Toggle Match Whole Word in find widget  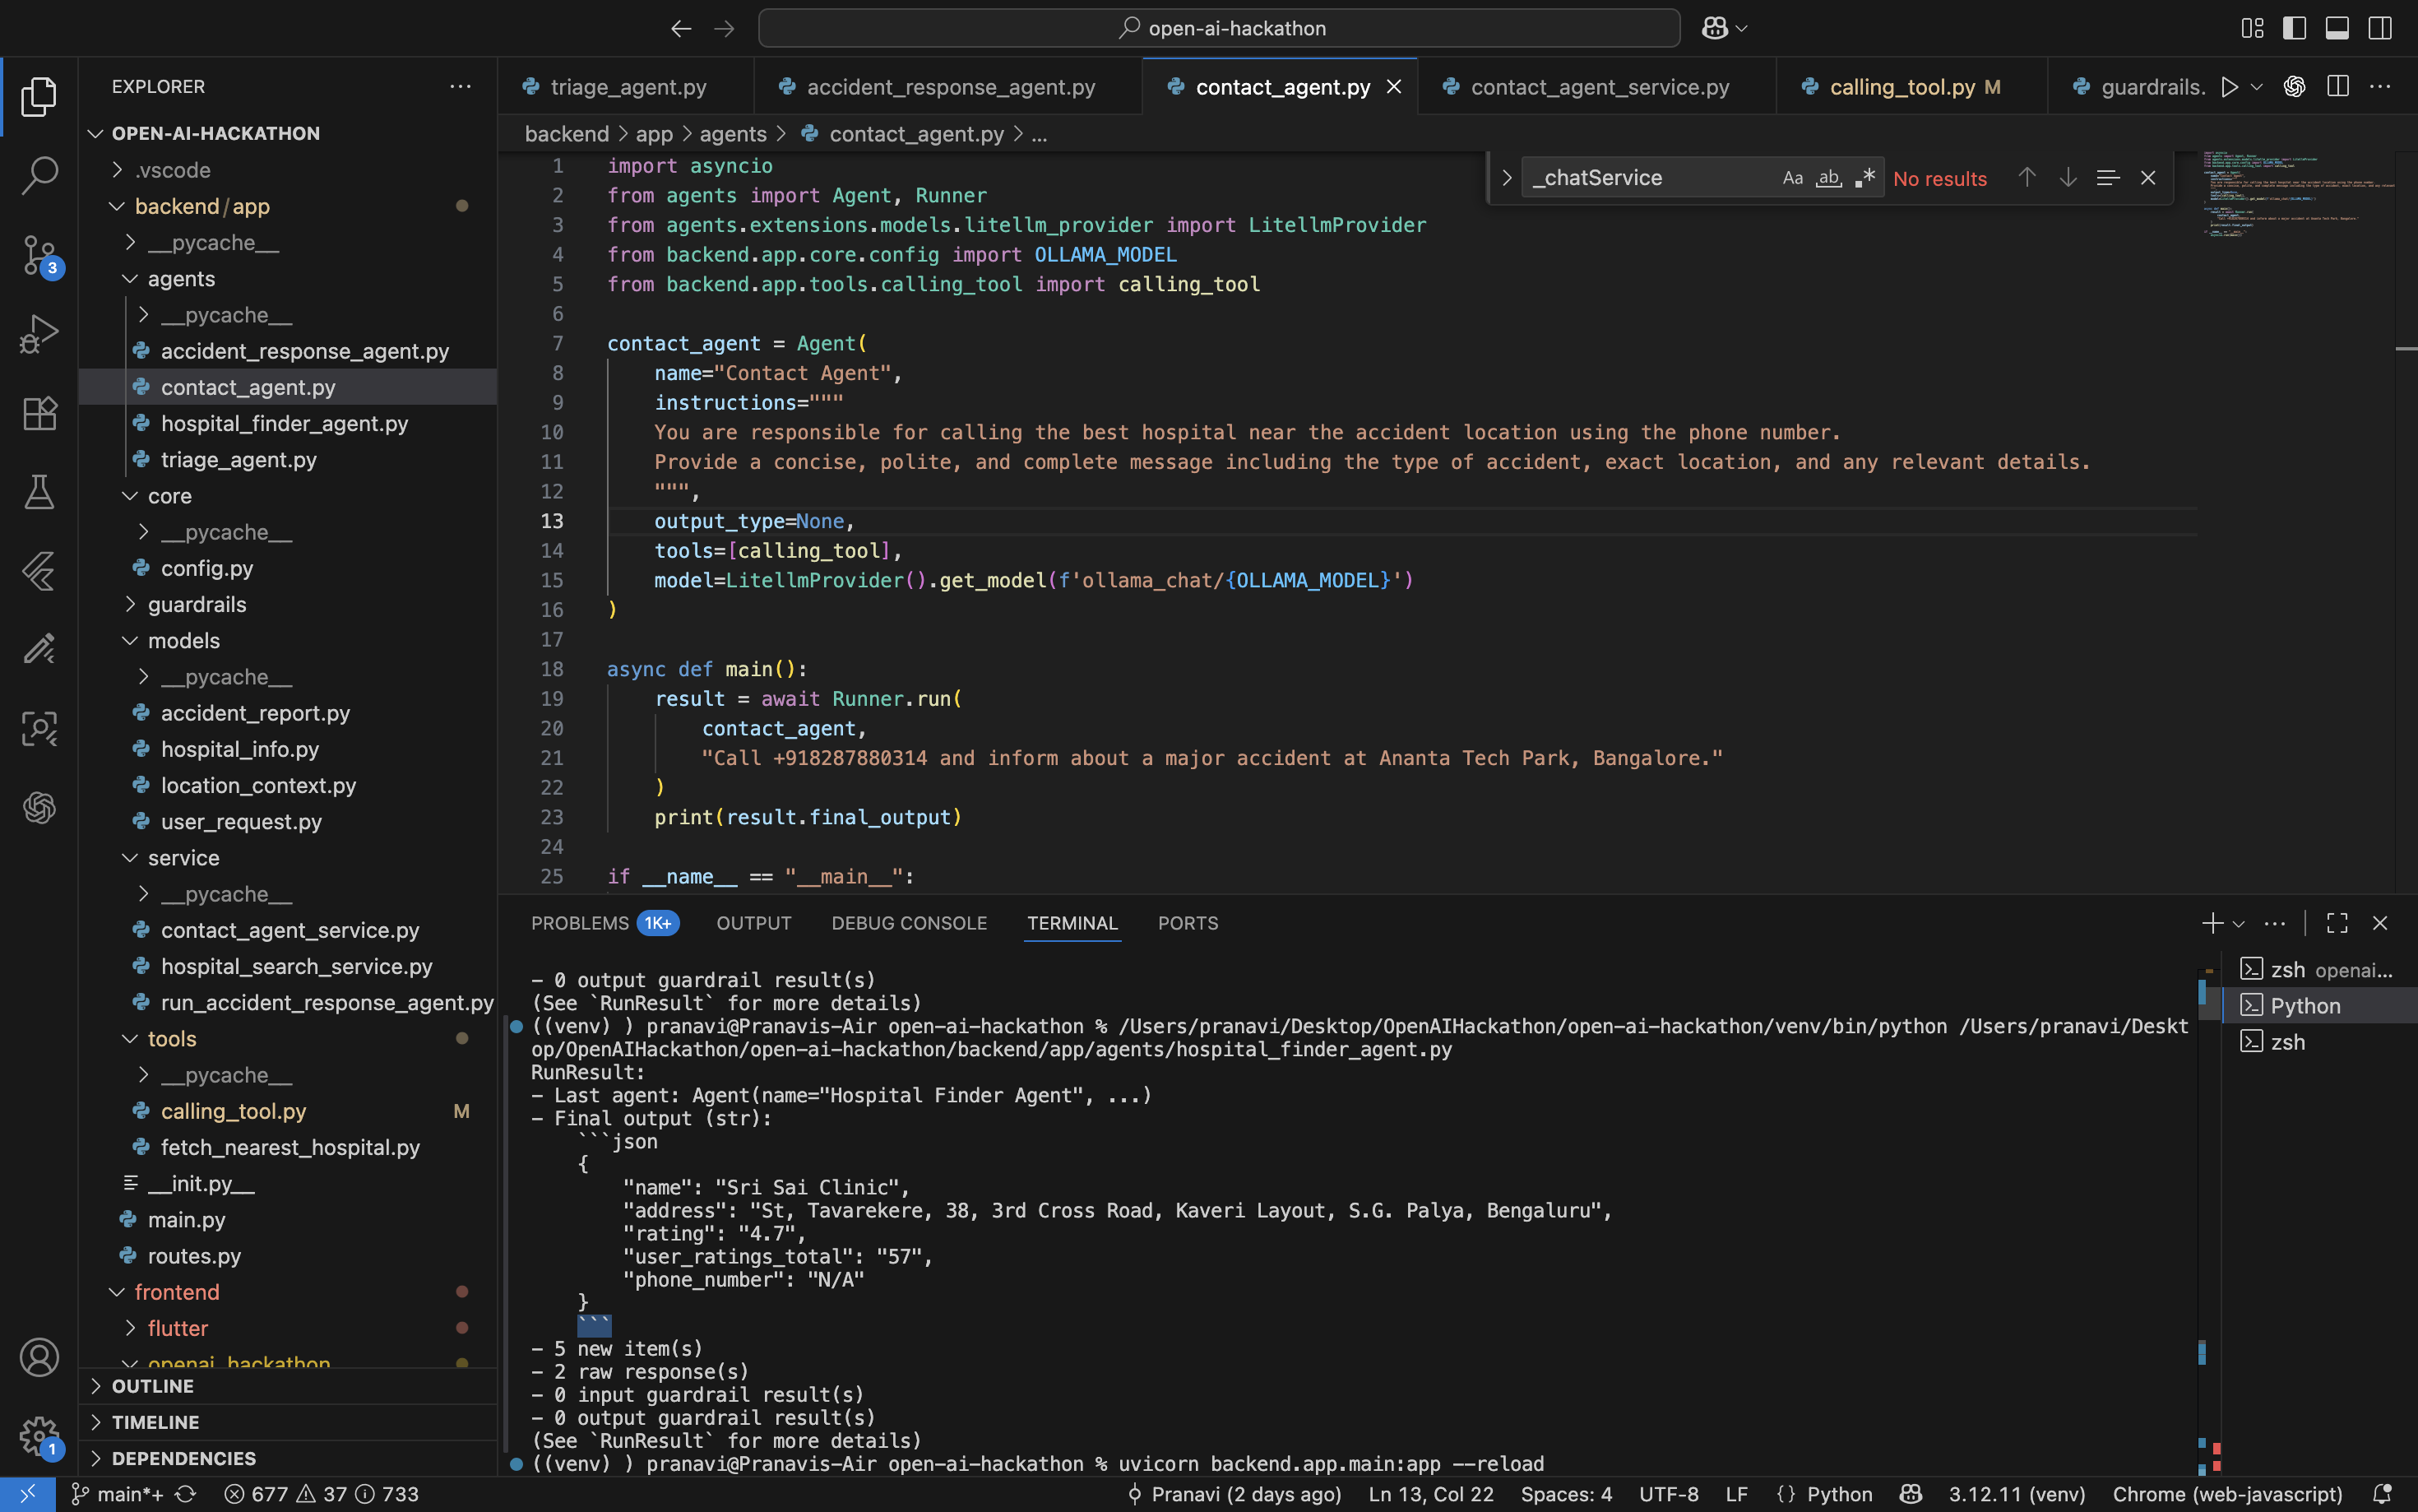1828,178
